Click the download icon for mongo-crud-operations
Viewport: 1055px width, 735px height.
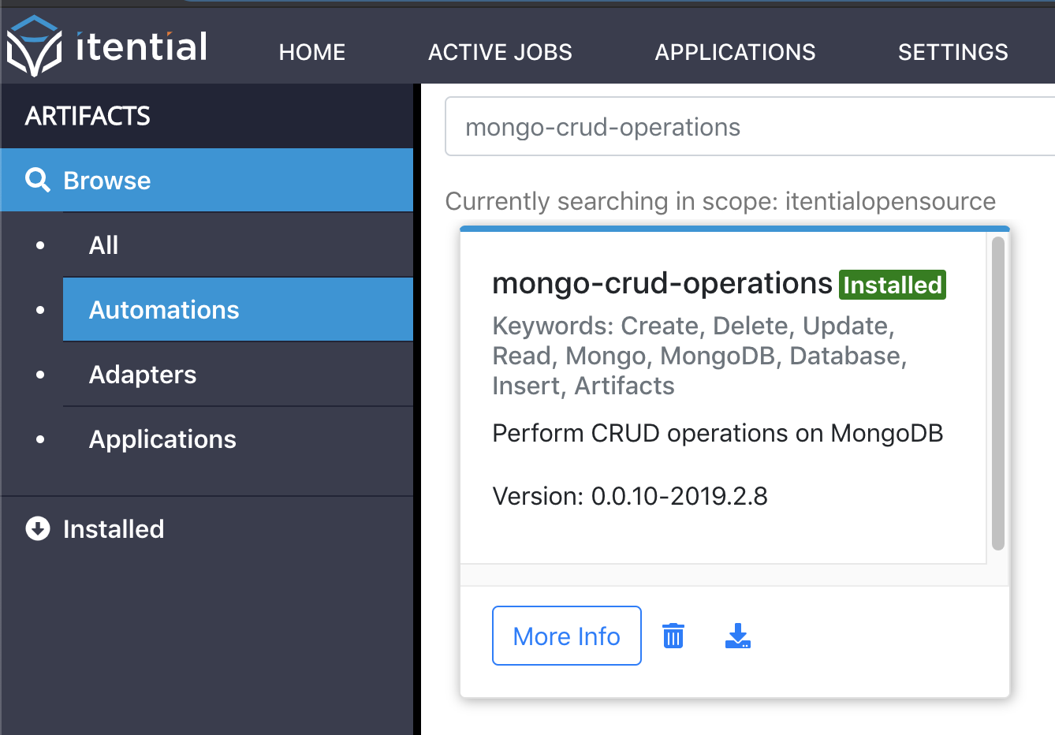pyautogui.click(x=737, y=636)
